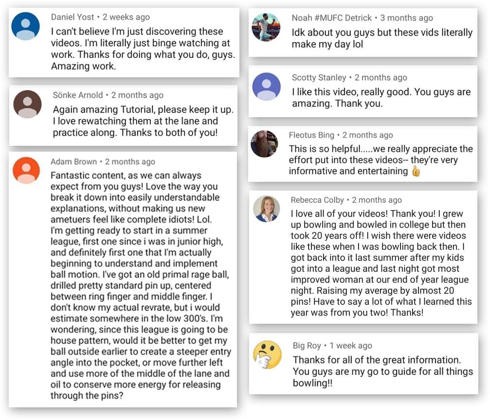Open the Noah #MUFC Detrick username
This screenshot has width=490, height=420.
tap(331, 18)
